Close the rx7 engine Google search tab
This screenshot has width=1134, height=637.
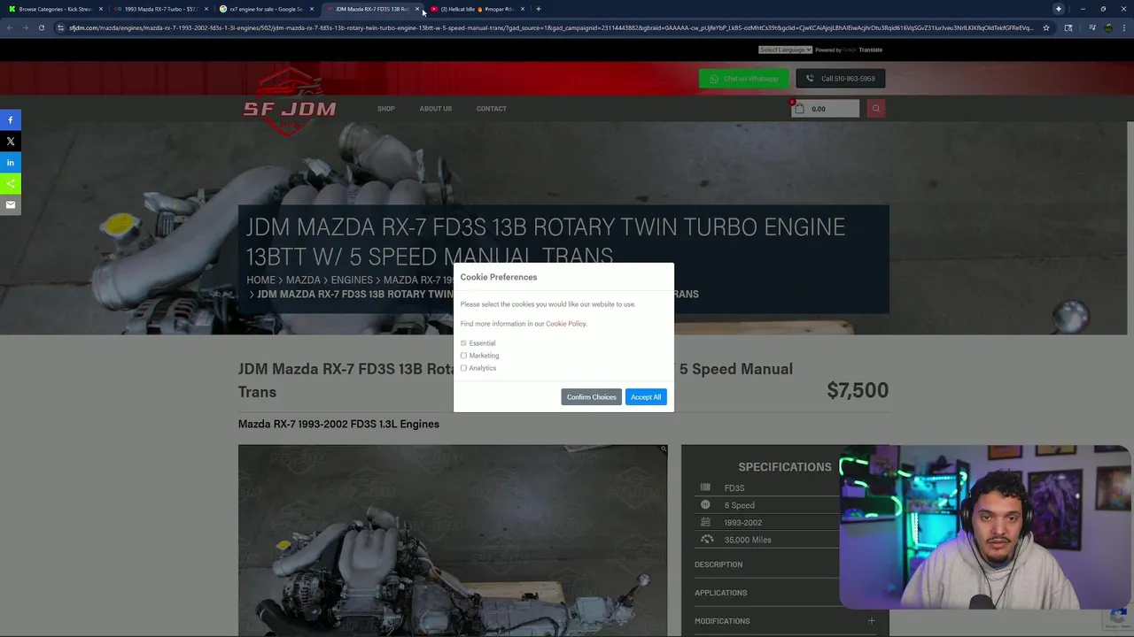[311, 9]
